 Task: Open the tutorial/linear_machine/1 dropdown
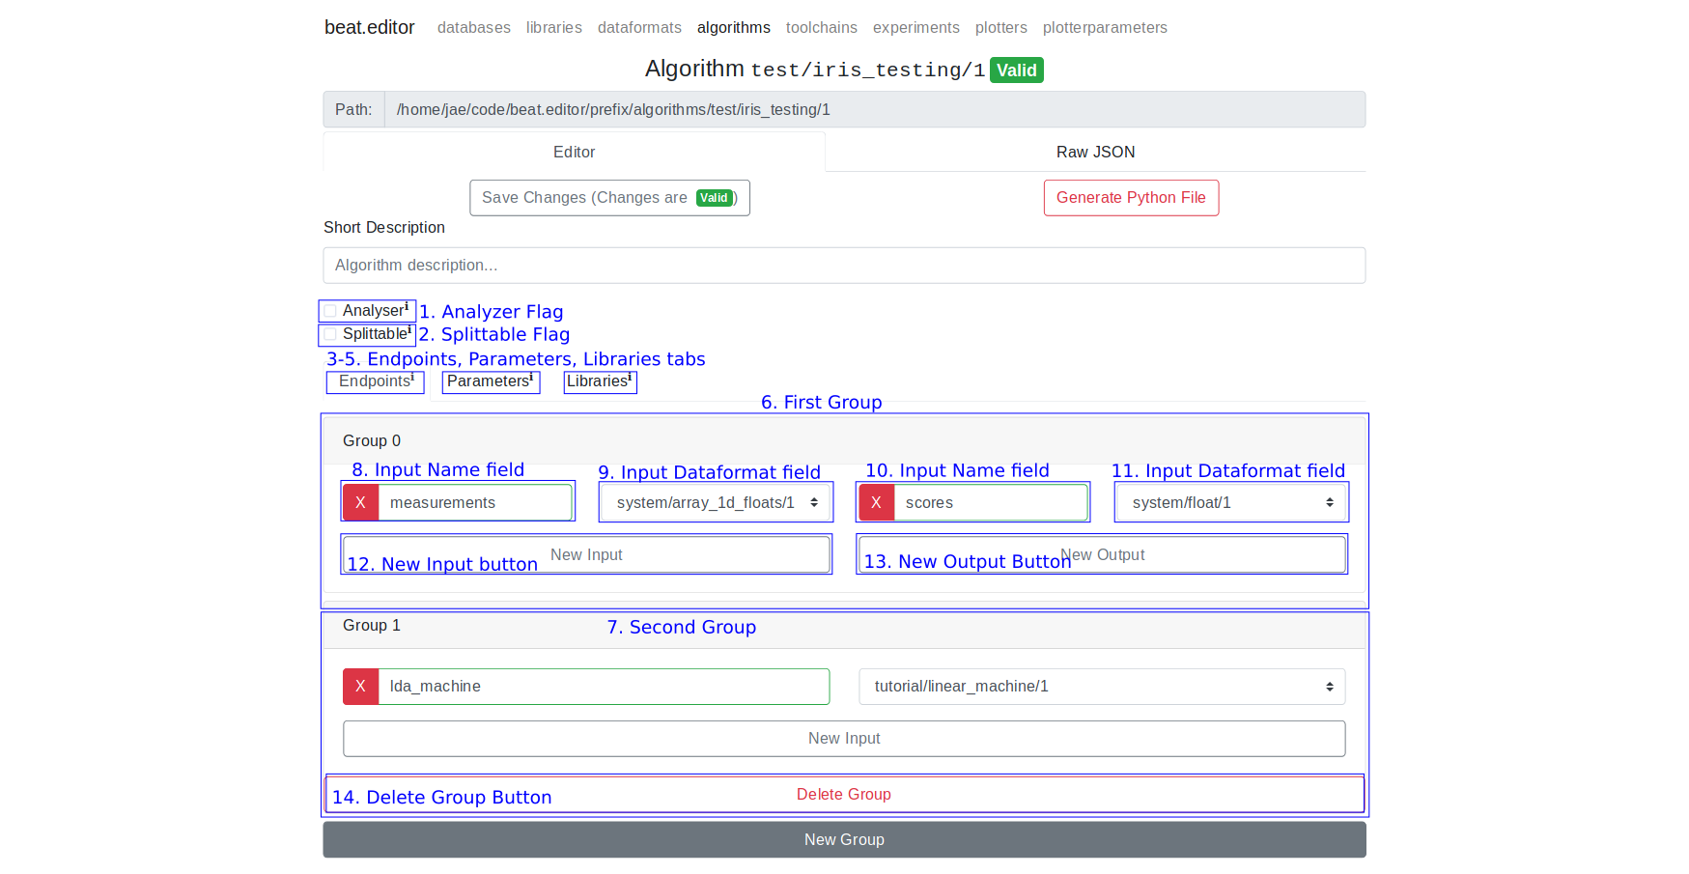click(x=1102, y=687)
